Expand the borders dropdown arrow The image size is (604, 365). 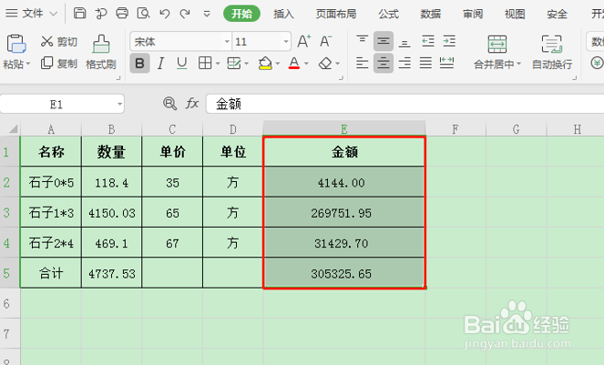pos(218,64)
